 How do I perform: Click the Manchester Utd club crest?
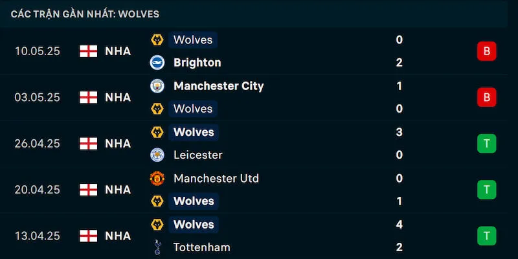point(157,178)
